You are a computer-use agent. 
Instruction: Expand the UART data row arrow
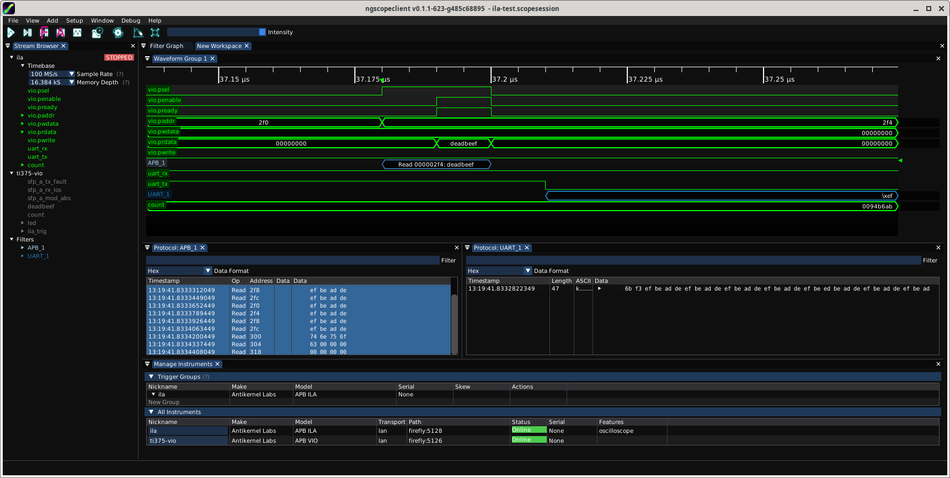point(599,289)
